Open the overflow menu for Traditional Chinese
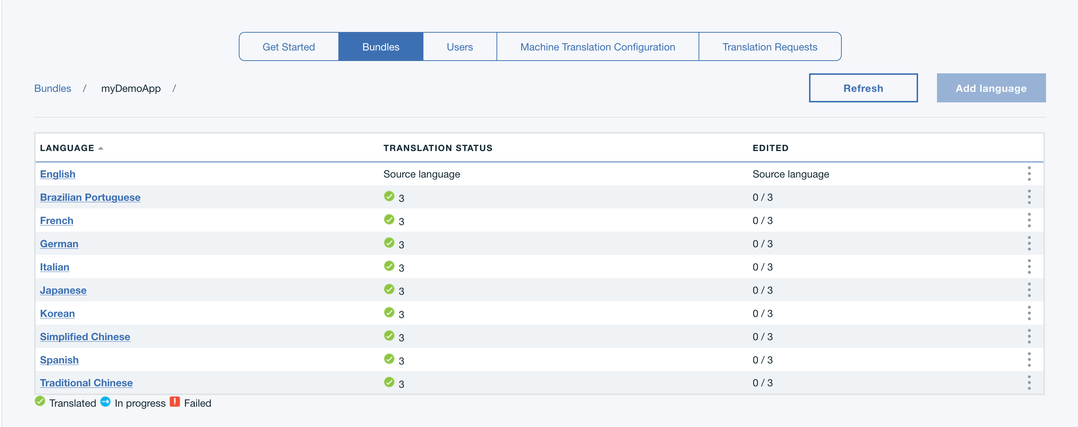 click(1029, 383)
